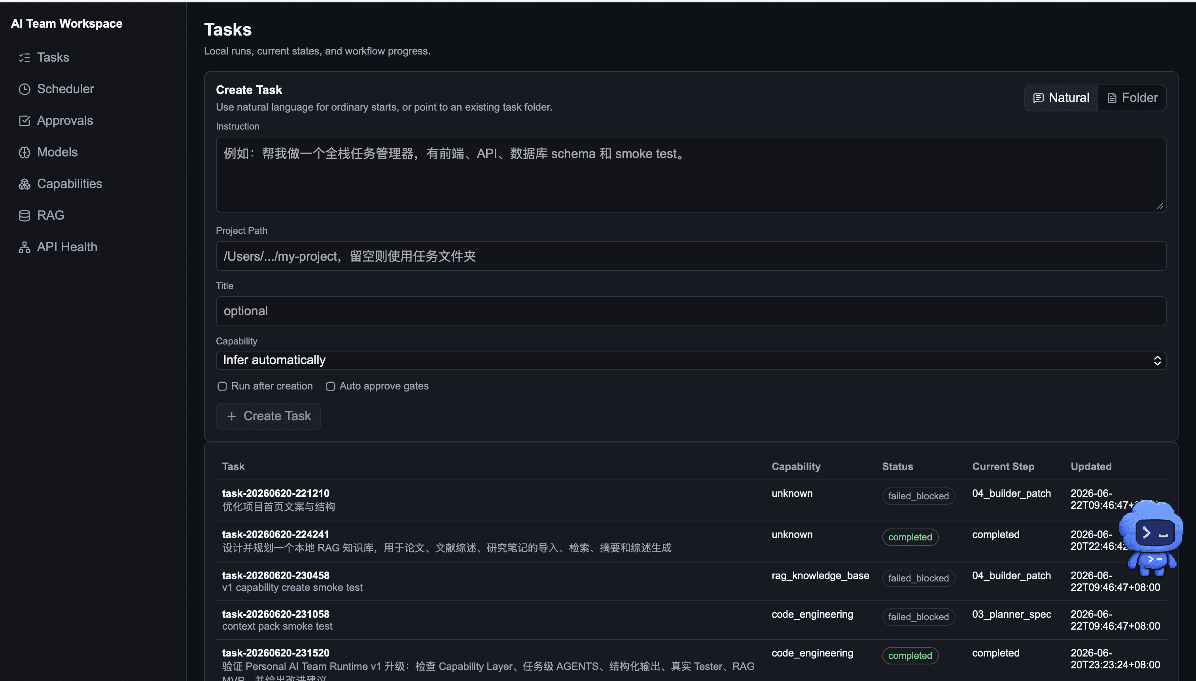Click the Current Step column header
This screenshot has height=681, width=1196.
pyautogui.click(x=1003, y=467)
